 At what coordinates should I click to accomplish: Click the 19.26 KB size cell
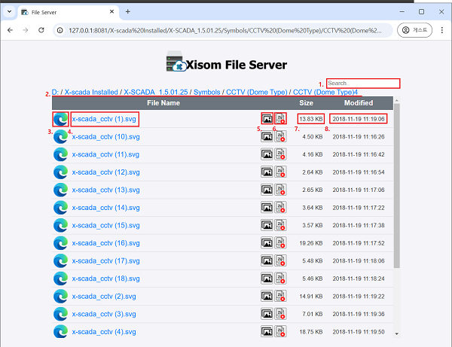pyautogui.click(x=310, y=243)
